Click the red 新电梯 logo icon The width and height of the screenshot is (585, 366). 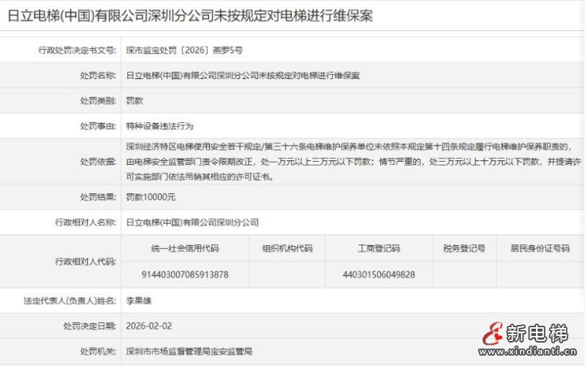click(493, 333)
